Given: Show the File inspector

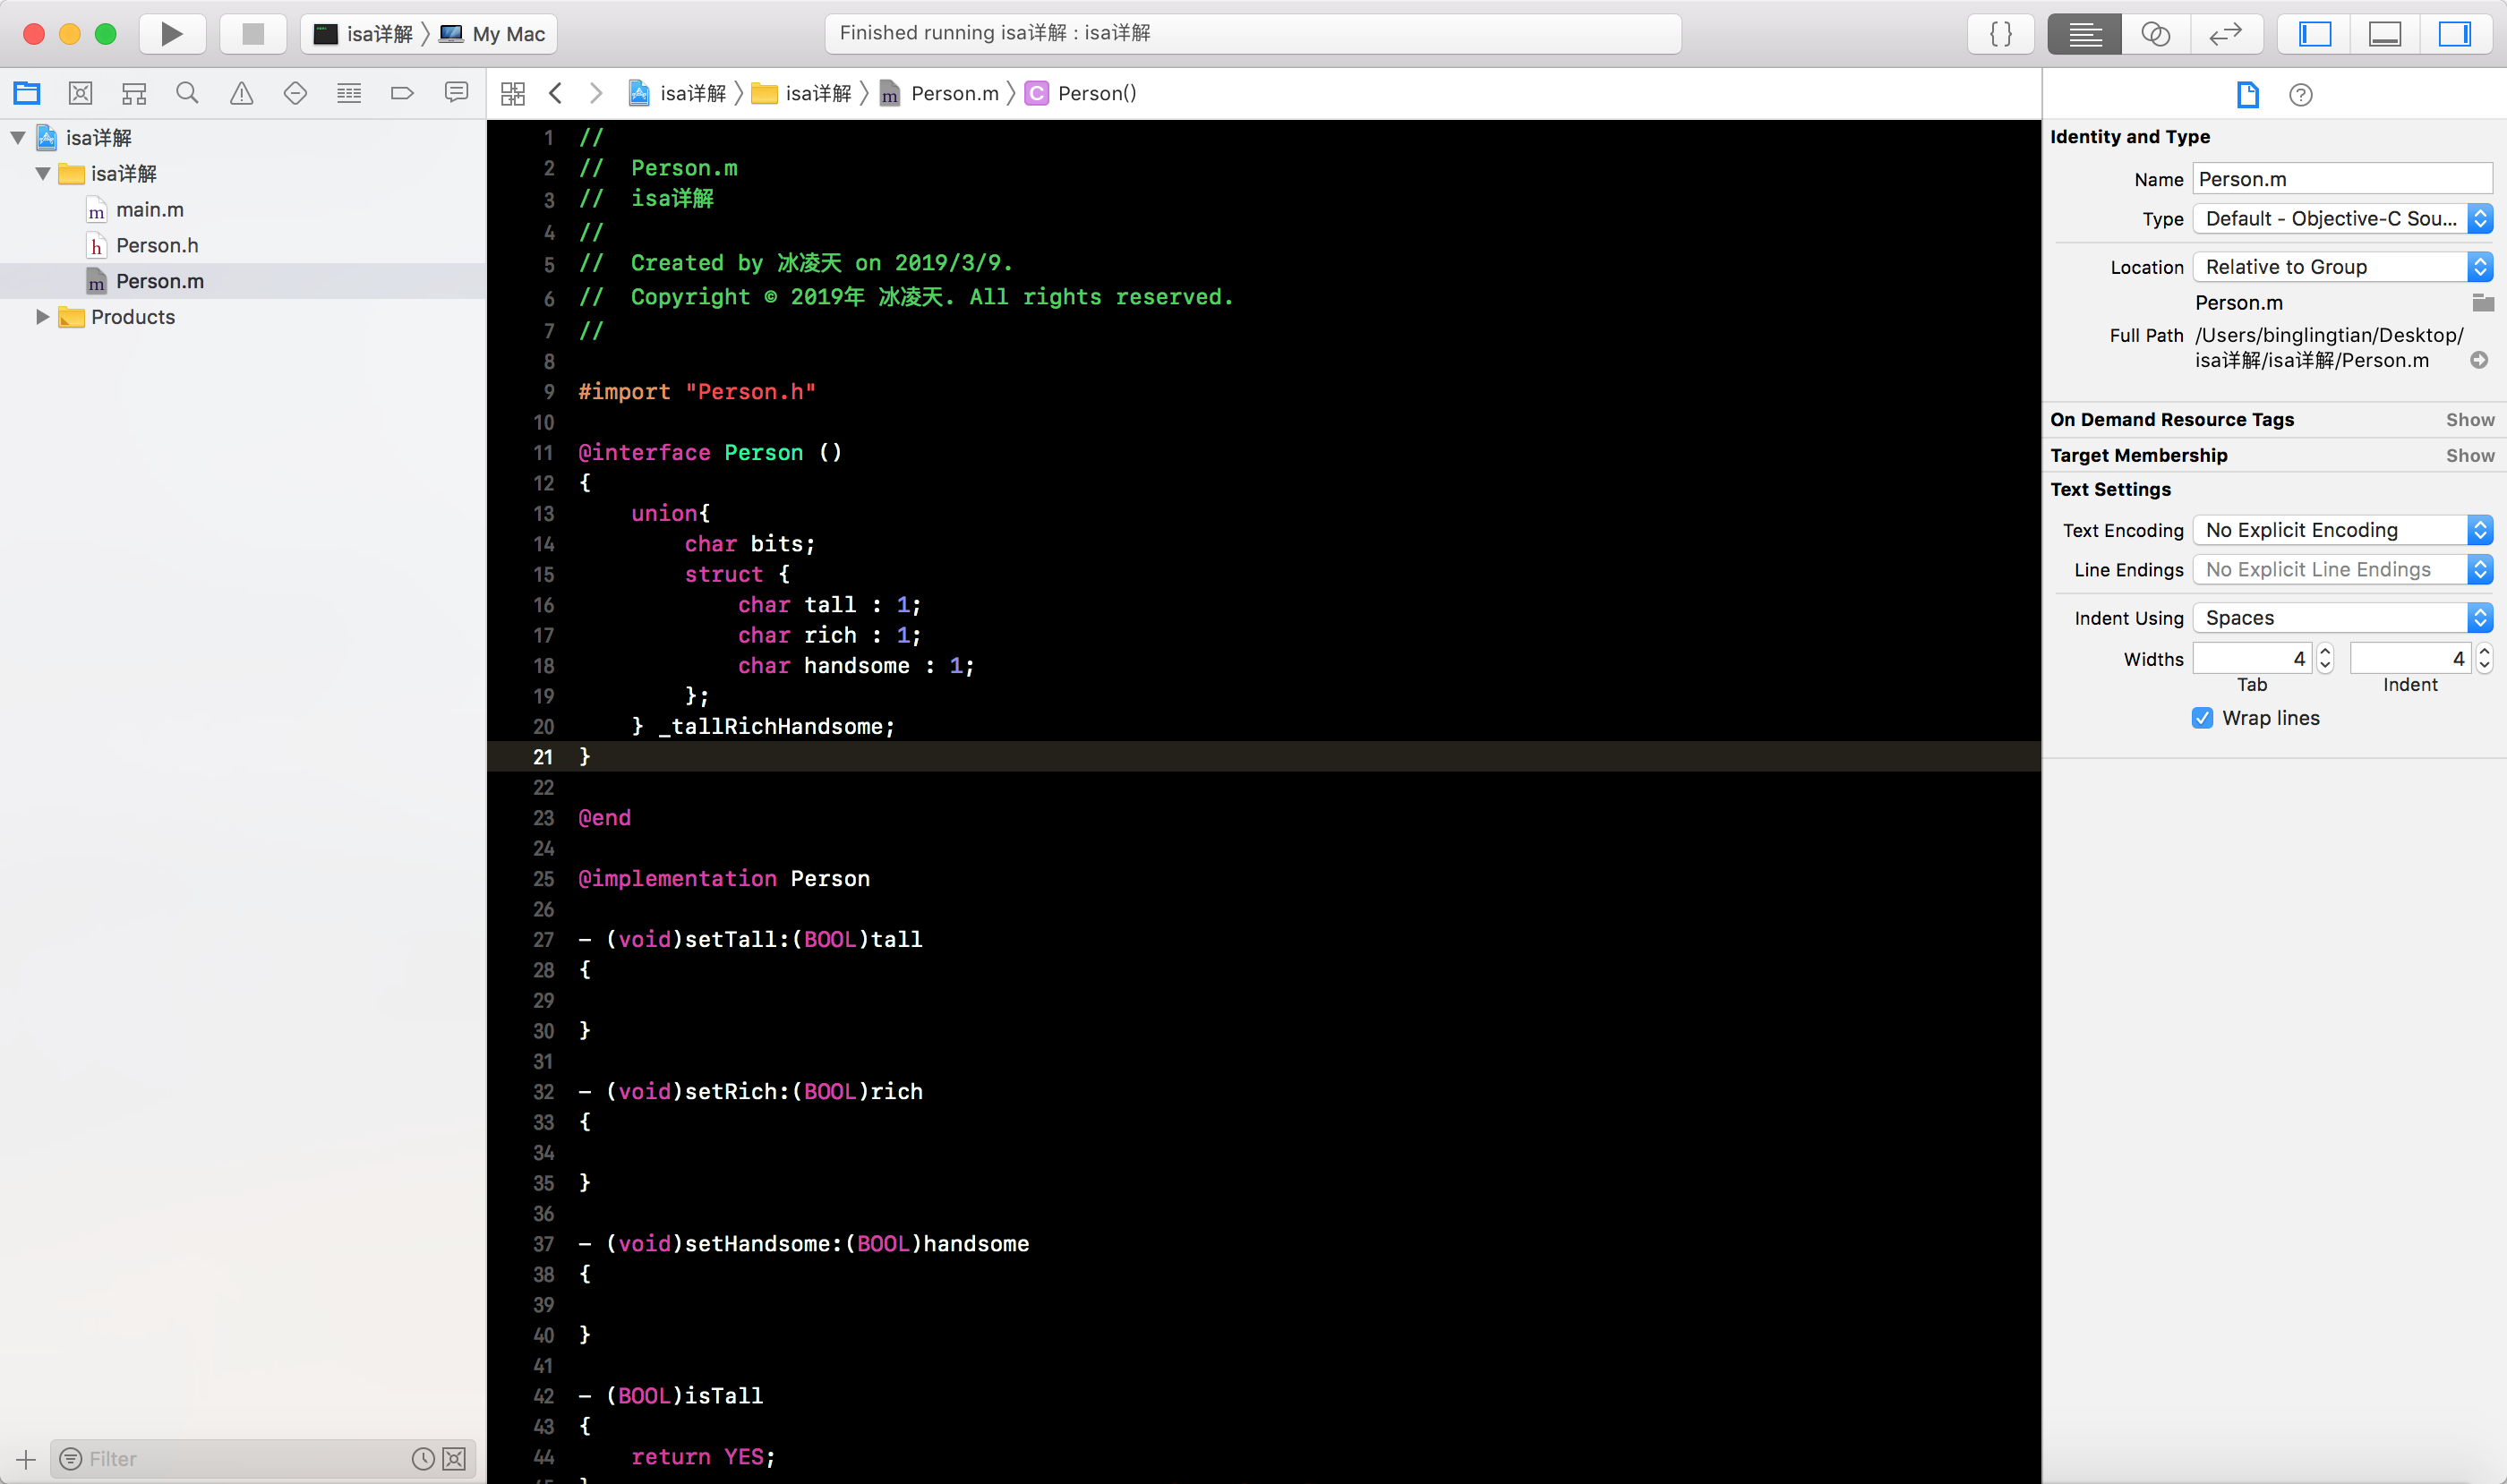Looking at the screenshot, I should click(2248, 94).
